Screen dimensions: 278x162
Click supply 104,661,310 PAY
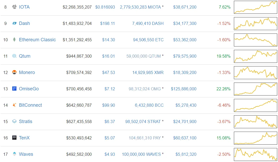[x=145, y=138]
